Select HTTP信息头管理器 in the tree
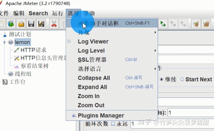Screen dimensions: 214x131 (43, 58)
